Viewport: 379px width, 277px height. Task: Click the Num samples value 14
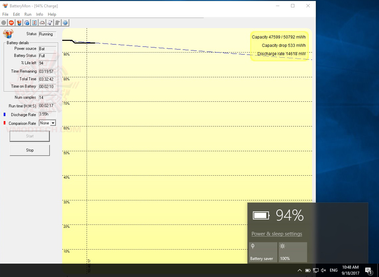48,98
